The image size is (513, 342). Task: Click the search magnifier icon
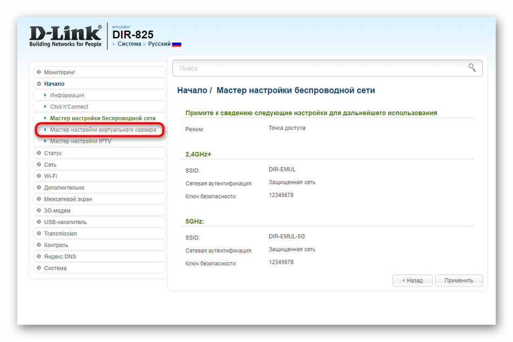472,68
